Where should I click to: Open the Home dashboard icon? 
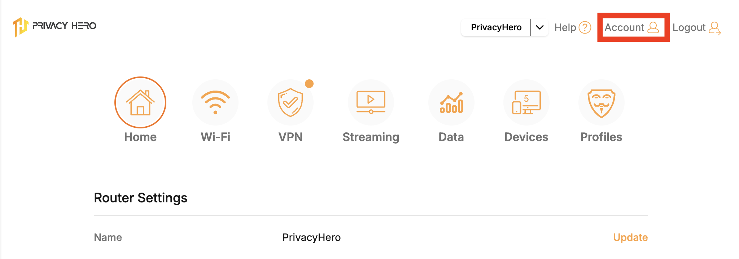pos(140,102)
